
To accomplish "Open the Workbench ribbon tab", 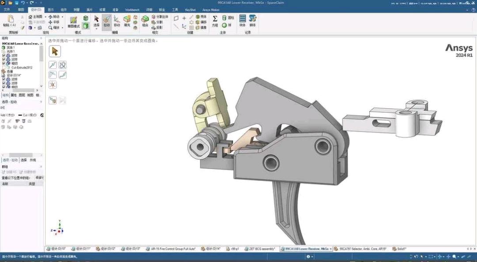I will (x=132, y=9).
